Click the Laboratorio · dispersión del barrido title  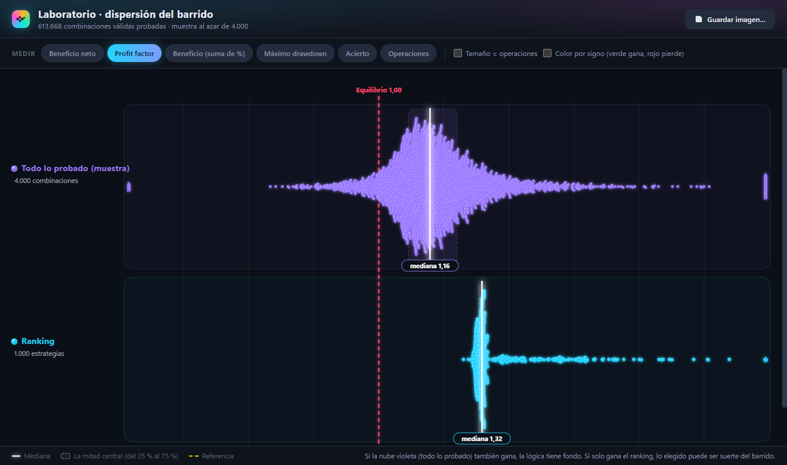click(x=125, y=14)
